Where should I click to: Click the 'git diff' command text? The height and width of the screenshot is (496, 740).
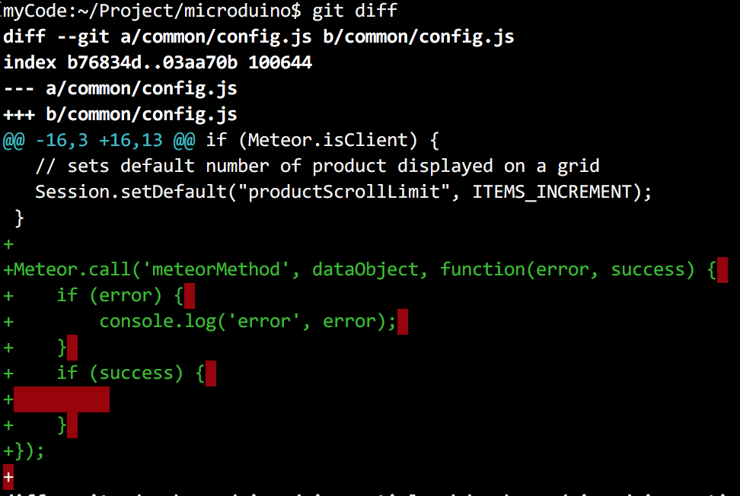(x=355, y=11)
